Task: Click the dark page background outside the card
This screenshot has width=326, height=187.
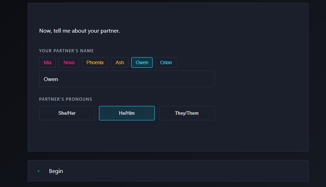Action: 14,88
